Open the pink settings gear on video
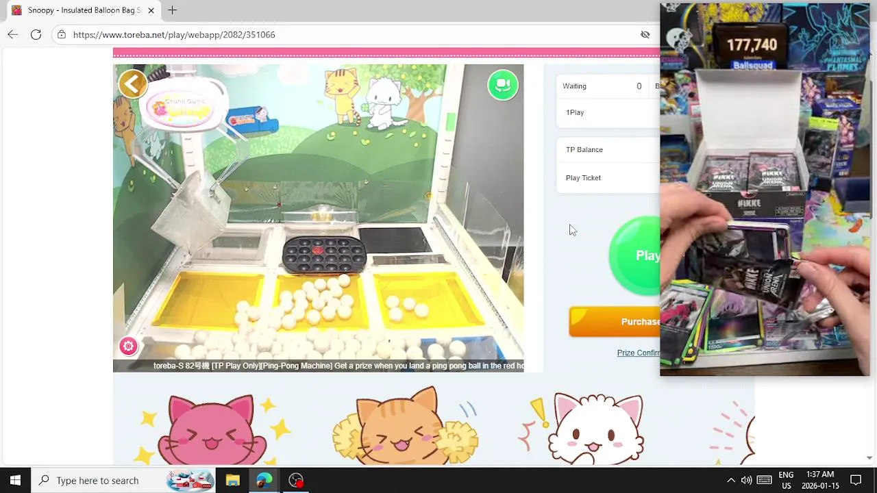The image size is (877, 493). point(128,346)
